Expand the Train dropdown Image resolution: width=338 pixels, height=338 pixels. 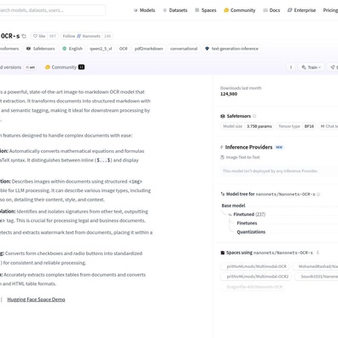311,67
